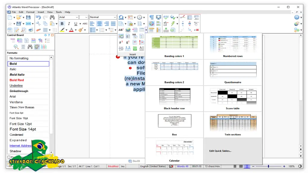Image resolution: width=308 pixels, height=173 pixels.
Task: Expand the highlight color dropdown arrow
Action: tap(66, 30)
